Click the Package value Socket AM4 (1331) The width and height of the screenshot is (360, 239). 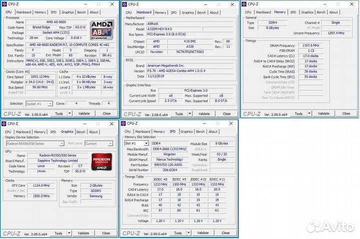click(x=56, y=32)
